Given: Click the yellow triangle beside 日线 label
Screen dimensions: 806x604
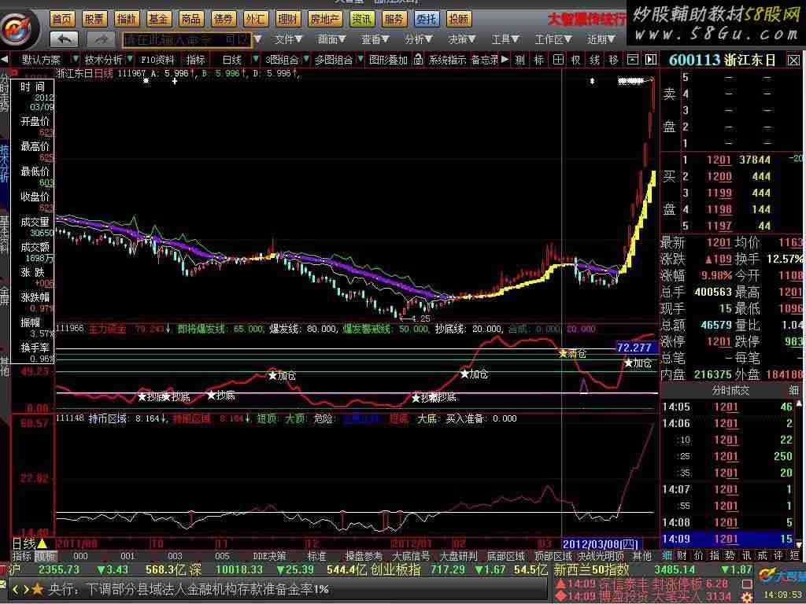Looking at the screenshot, I should 43,543.
